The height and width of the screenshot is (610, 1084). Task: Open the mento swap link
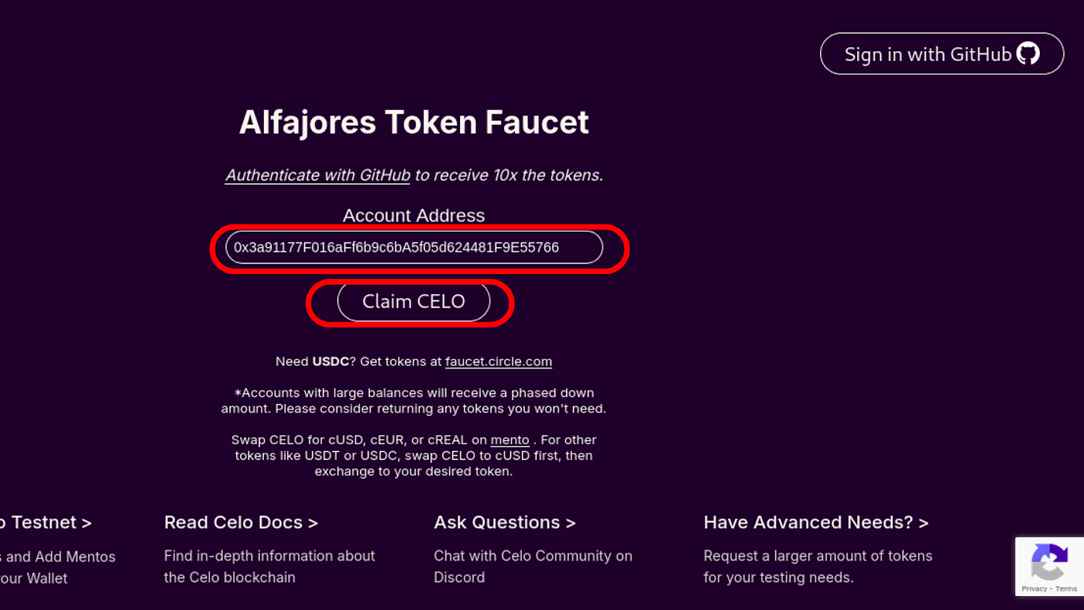pos(509,440)
